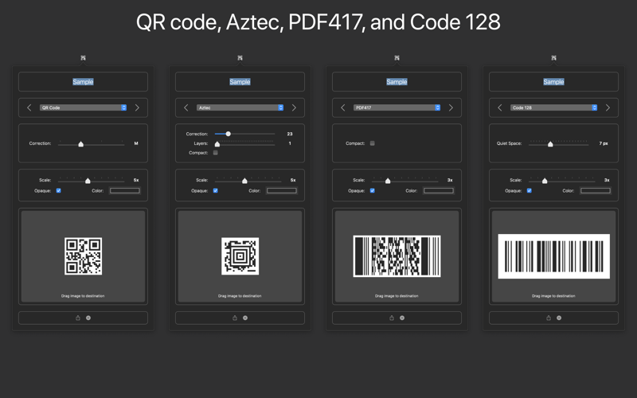Enable Compact checkbox in the Aztec panel
Screen dimensions: 637x398
pos(215,153)
